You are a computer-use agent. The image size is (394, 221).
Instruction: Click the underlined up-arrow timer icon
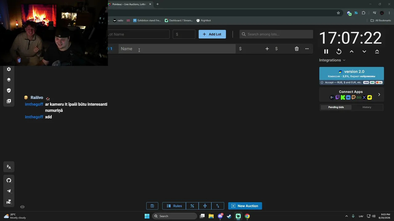(377, 52)
